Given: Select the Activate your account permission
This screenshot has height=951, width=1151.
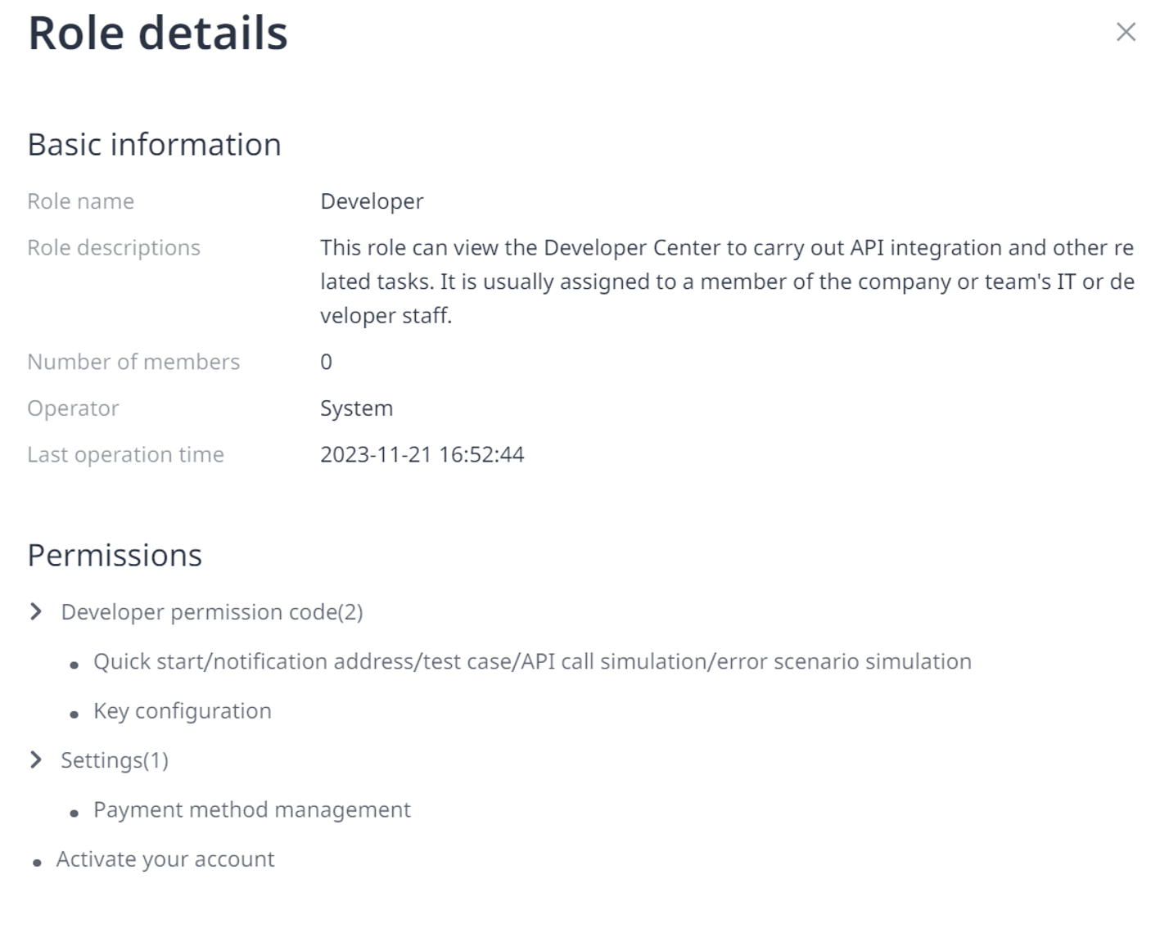Looking at the screenshot, I should (165, 859).
